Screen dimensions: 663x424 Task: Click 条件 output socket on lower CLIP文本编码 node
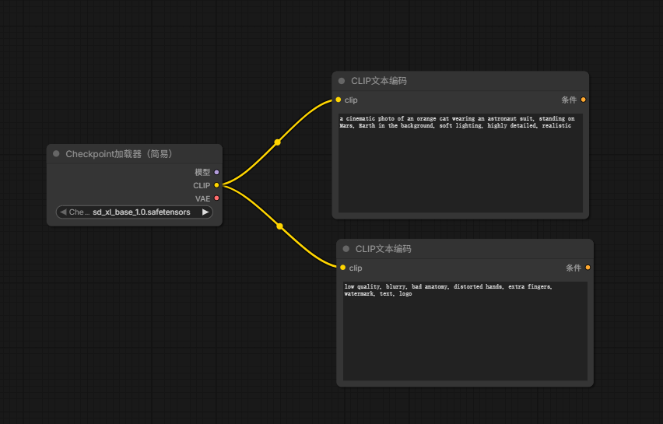tap(588, 268)
